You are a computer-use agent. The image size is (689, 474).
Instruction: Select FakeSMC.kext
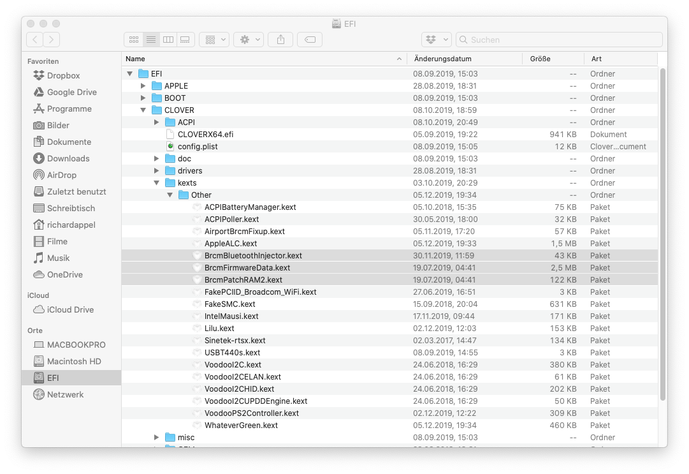(x=390, y=304)
